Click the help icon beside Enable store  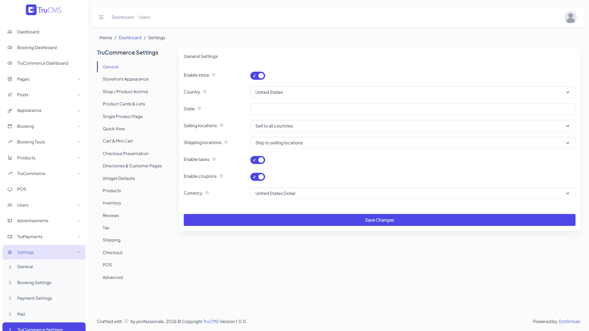click(214, 75)
